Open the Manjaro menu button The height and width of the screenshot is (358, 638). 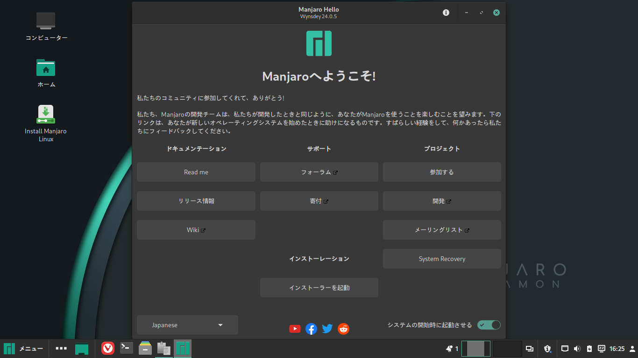pos(23,348)
